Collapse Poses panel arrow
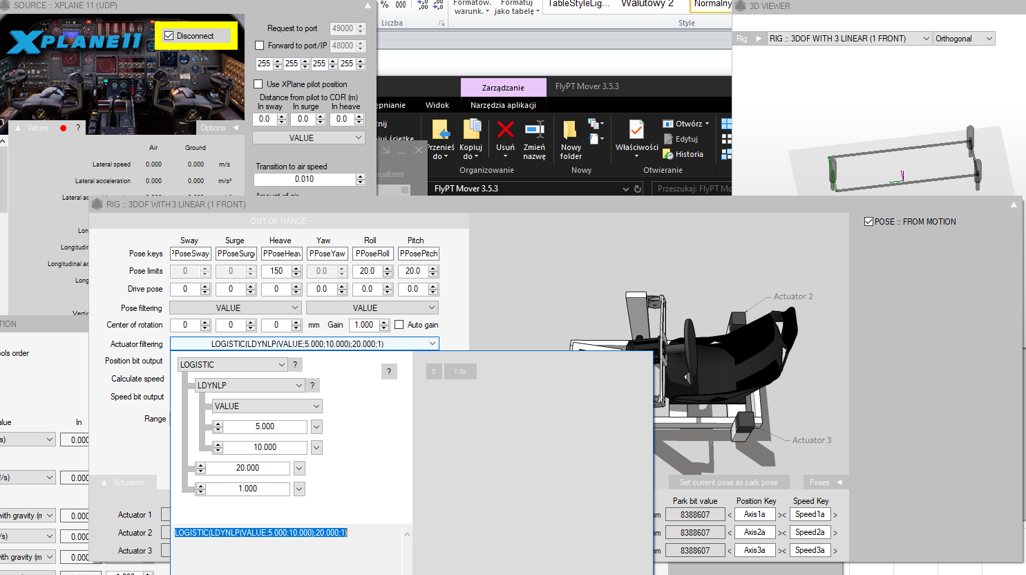1026x575 pixels. pos(839,482)
